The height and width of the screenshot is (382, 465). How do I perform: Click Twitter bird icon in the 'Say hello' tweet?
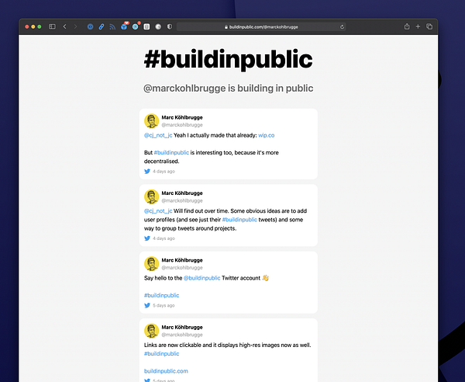(147, 305)
